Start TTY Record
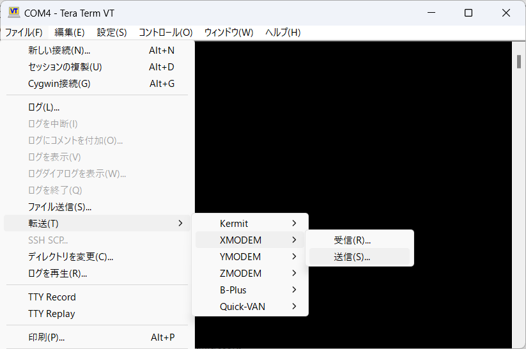 [x=97, y=297]
